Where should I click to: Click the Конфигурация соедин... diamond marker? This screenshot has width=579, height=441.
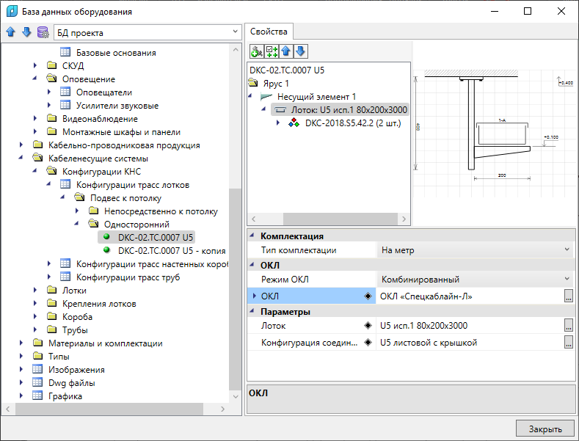tap(368, 343)
